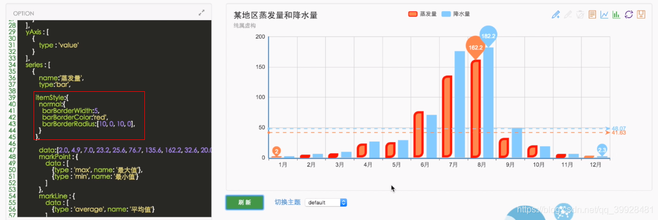The width and height of the screenshot is (658, 220).
Task: Place cursor on barBorderColor:'red' code line
Action: (76, 117)
